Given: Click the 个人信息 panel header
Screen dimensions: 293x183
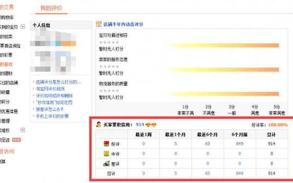Looking at the screenshot, I should click(61, 25).
